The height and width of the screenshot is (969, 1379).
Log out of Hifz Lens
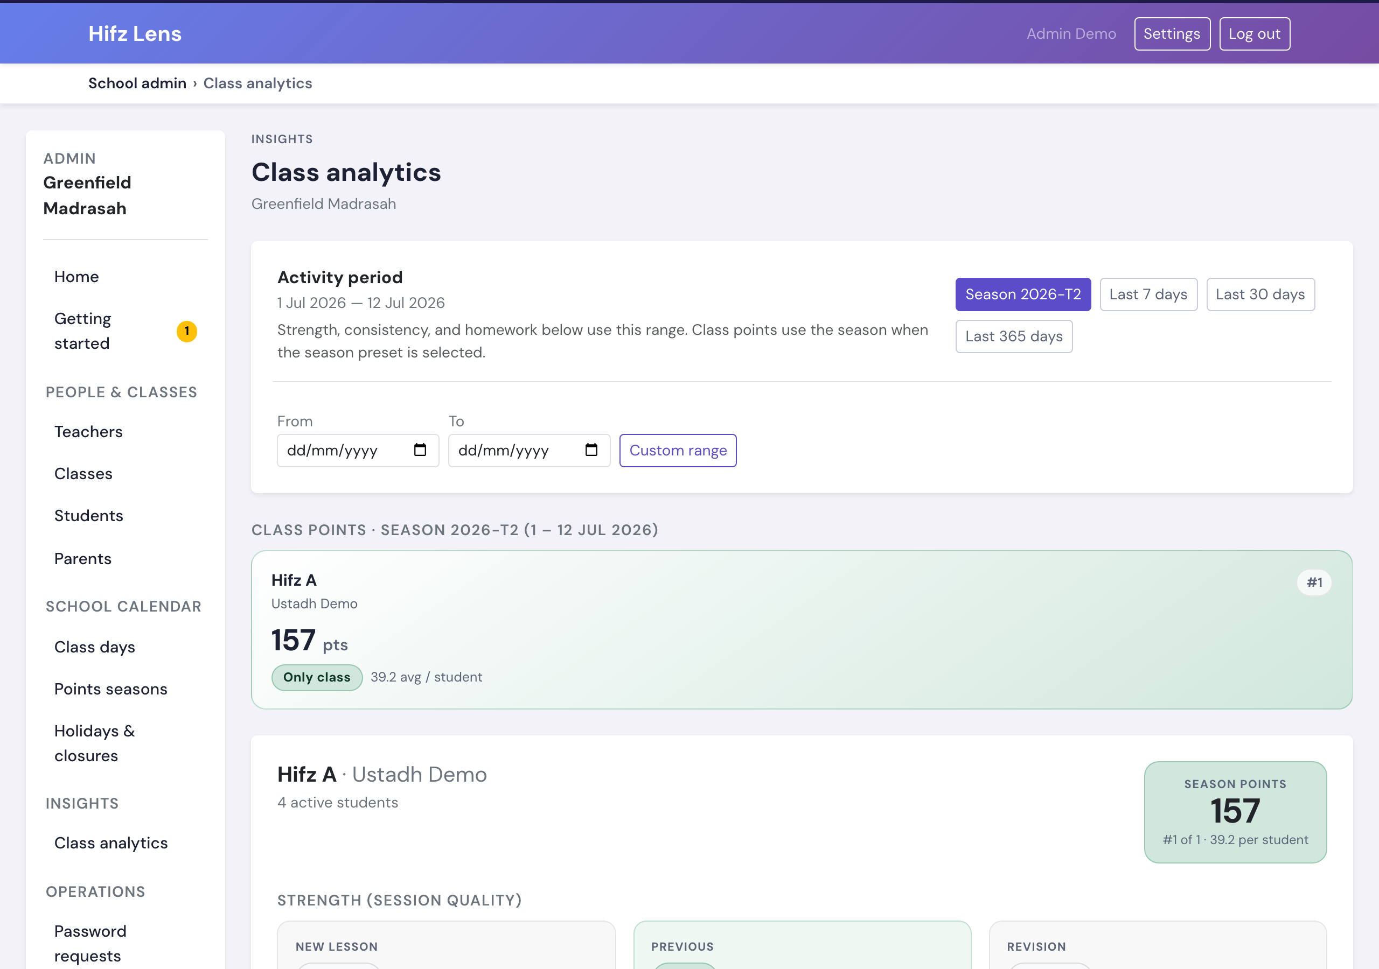pos(1254,33)
